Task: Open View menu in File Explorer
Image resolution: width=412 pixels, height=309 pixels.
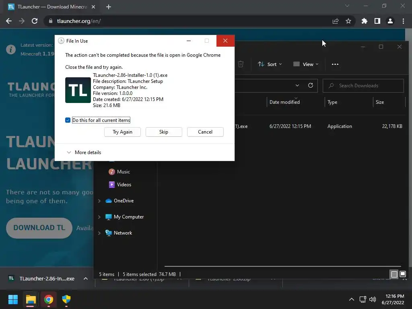Action: click(306, 64)
